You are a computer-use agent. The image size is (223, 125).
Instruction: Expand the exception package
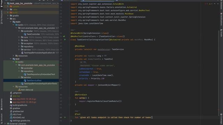[x=19, y=43]
